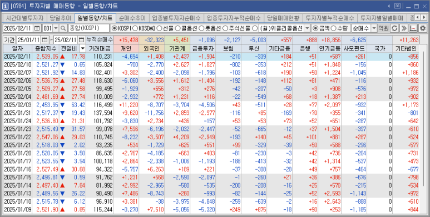Screen dimensions: 430x217
Task: Click the 거래대금 column header
Action: point(100,49)
